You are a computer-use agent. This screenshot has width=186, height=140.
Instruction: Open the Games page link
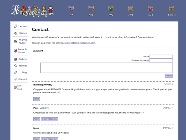(x=23, y=33)
